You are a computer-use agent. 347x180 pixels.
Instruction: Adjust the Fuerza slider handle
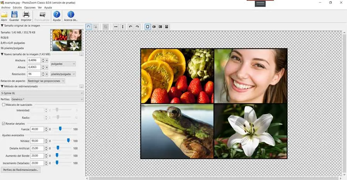[60, 129]
